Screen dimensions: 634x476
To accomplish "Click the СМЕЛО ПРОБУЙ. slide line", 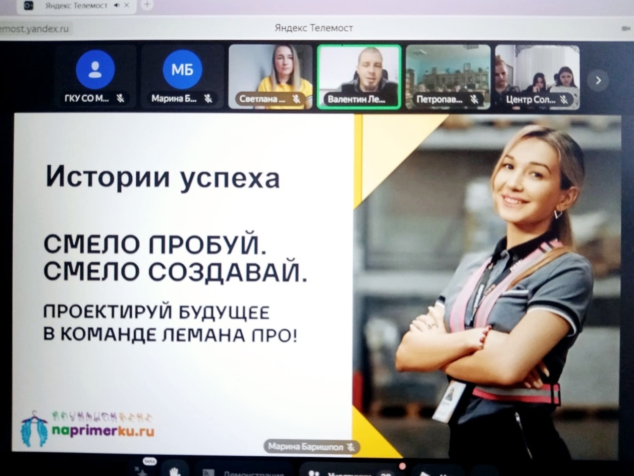I will coord(155,244).
